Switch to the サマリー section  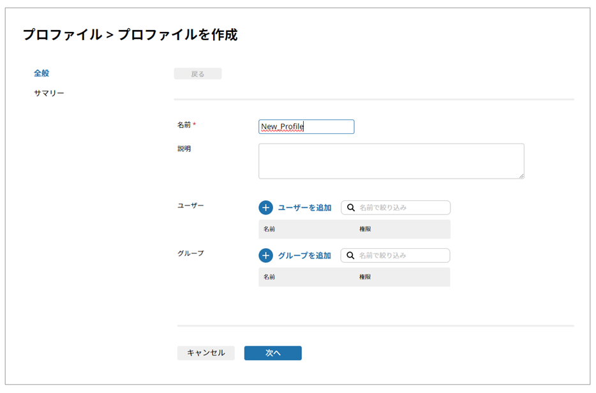coord(49,94)
